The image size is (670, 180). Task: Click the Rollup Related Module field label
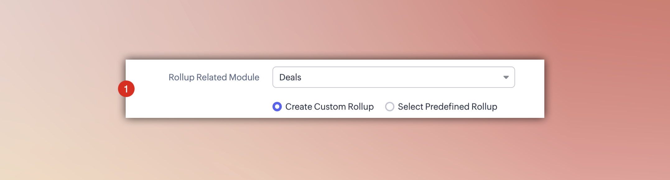pyautogui.click(x=214, y=77)
